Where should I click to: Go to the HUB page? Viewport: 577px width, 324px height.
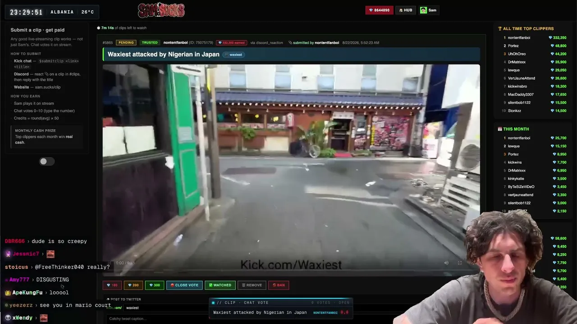point(406,10)
